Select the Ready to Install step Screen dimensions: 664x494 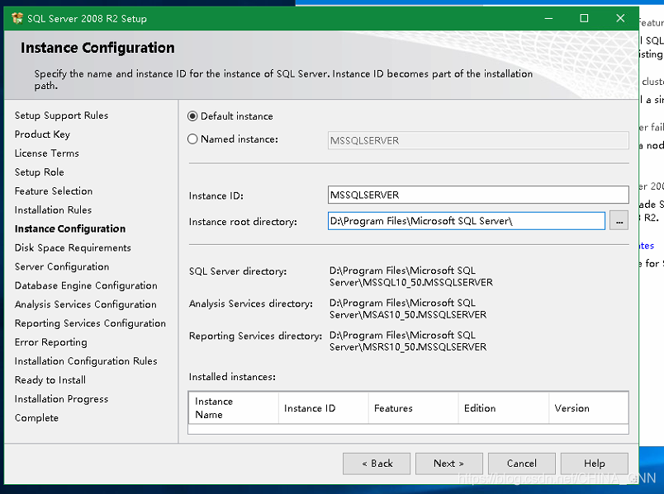(x=50, y=380)
